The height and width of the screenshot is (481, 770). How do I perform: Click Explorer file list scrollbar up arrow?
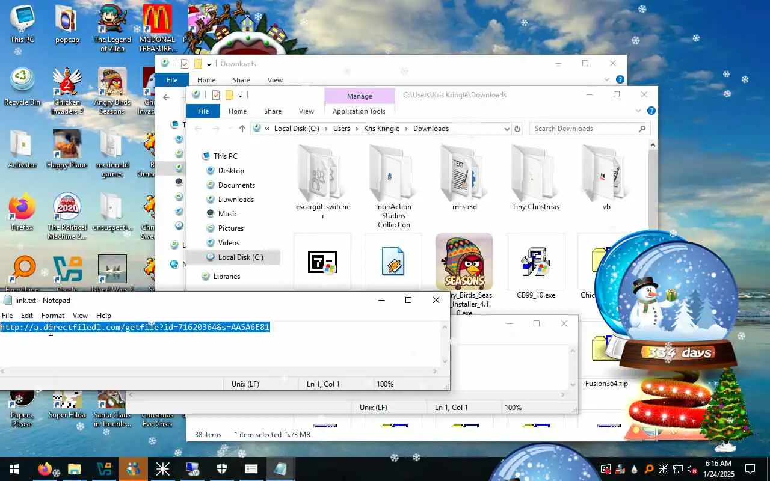pos(653,145)
